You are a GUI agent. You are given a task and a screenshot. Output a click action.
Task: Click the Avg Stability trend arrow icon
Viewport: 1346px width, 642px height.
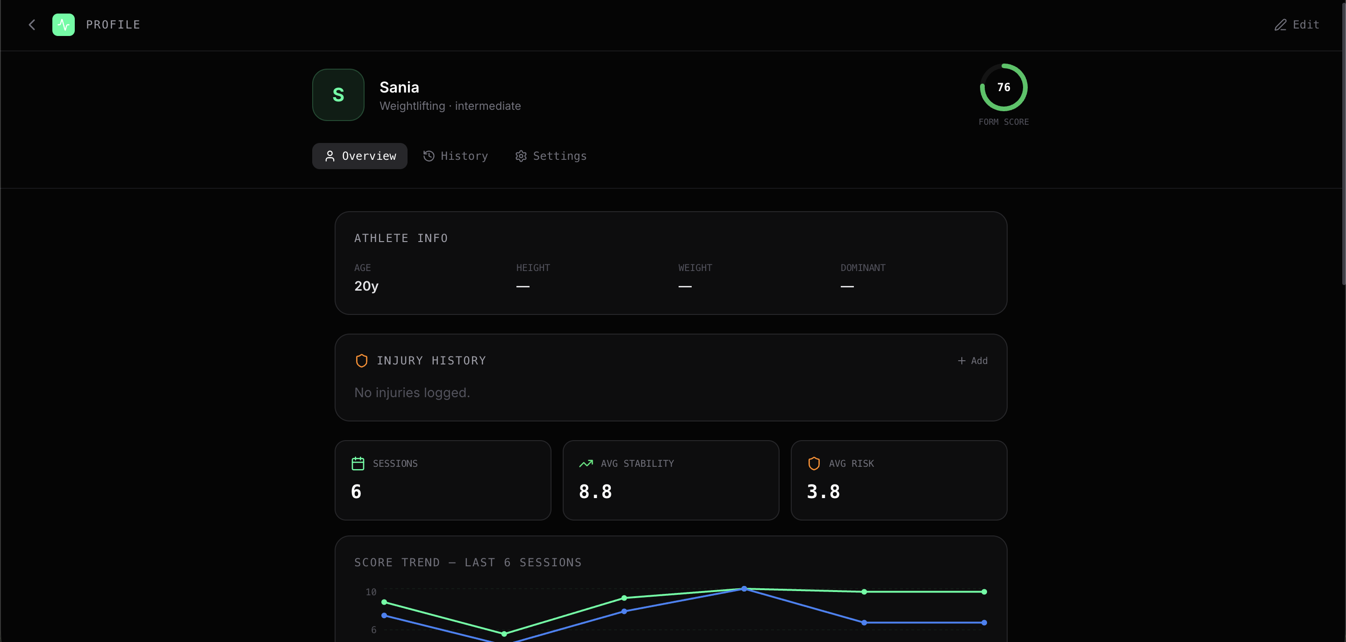586,464
